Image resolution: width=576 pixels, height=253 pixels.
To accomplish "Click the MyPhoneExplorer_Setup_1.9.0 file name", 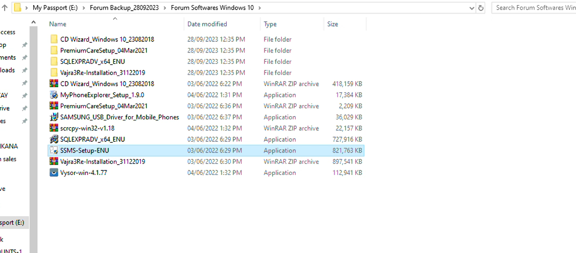I will 102,95.
